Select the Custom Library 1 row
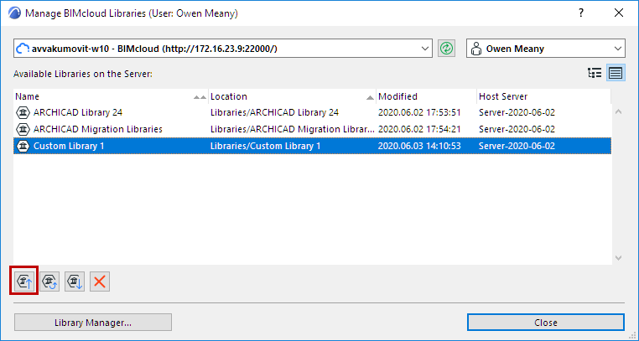This screenshot has width=639, height=341. pyautogui.click(x=312, y=146)
